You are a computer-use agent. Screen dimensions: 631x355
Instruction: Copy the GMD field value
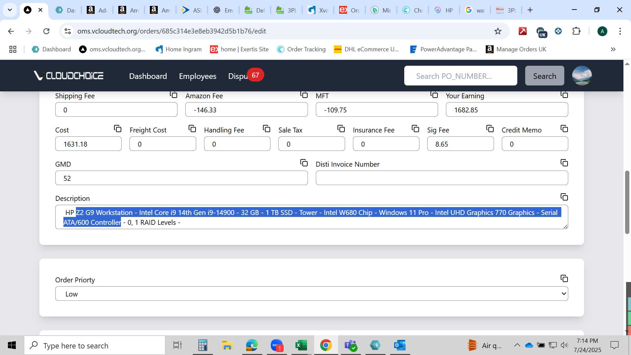304,163
